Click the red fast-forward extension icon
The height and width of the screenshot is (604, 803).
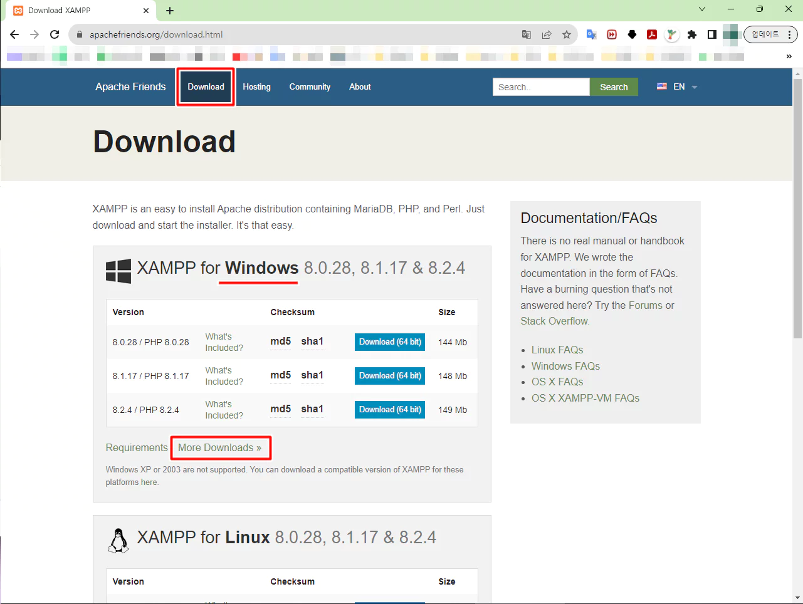(x=612, y=34)
